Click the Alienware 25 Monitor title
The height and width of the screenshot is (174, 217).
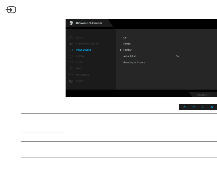[89, 23]
